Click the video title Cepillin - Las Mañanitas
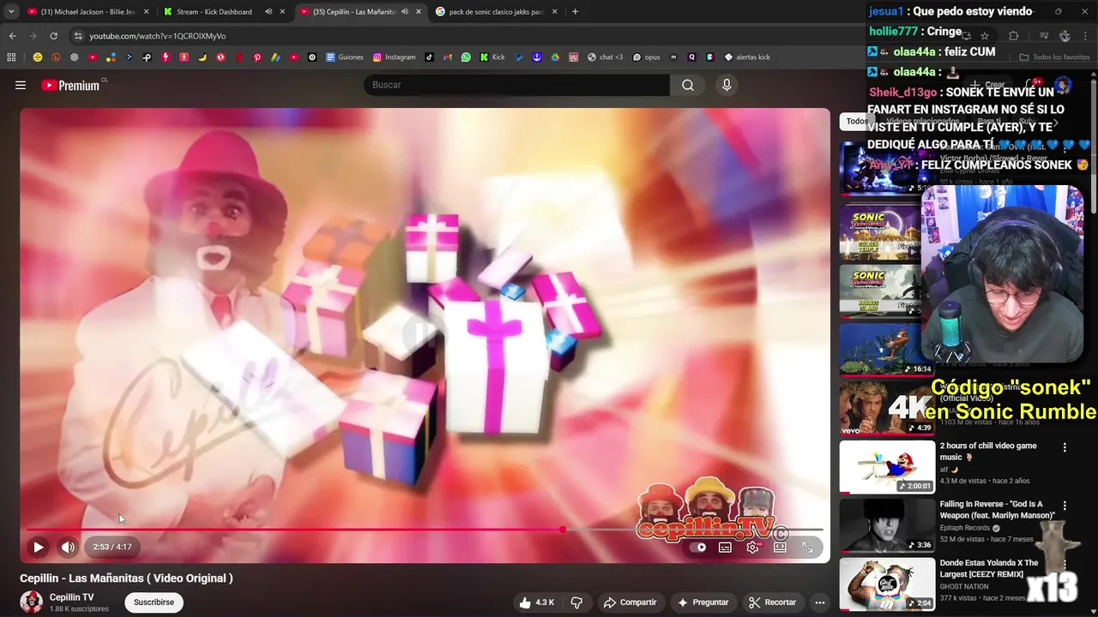1098x617 pixels. tap(126, 578)
